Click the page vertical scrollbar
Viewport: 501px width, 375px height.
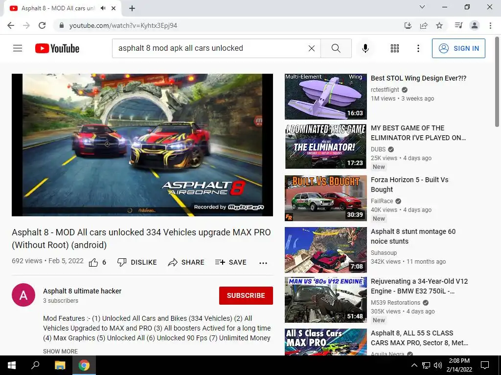tap(497, 82)
